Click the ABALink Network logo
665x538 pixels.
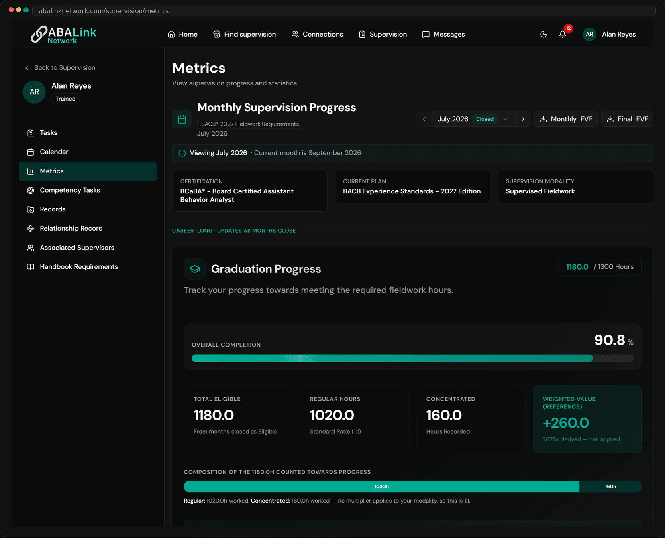[63, 35]
